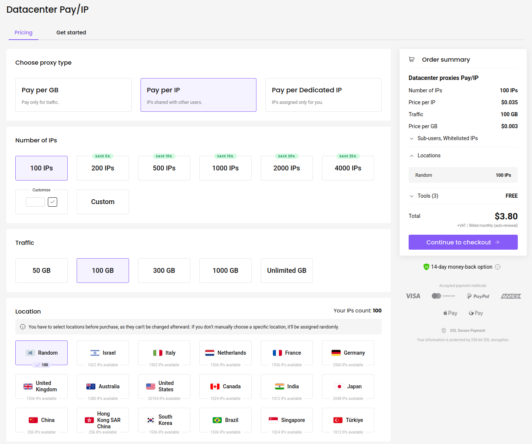Click the shuffle icon on Random location card
This screenshot has width=532, height=444.
[30, 352]
